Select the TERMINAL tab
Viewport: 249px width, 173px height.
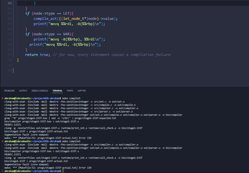(57, 91)
